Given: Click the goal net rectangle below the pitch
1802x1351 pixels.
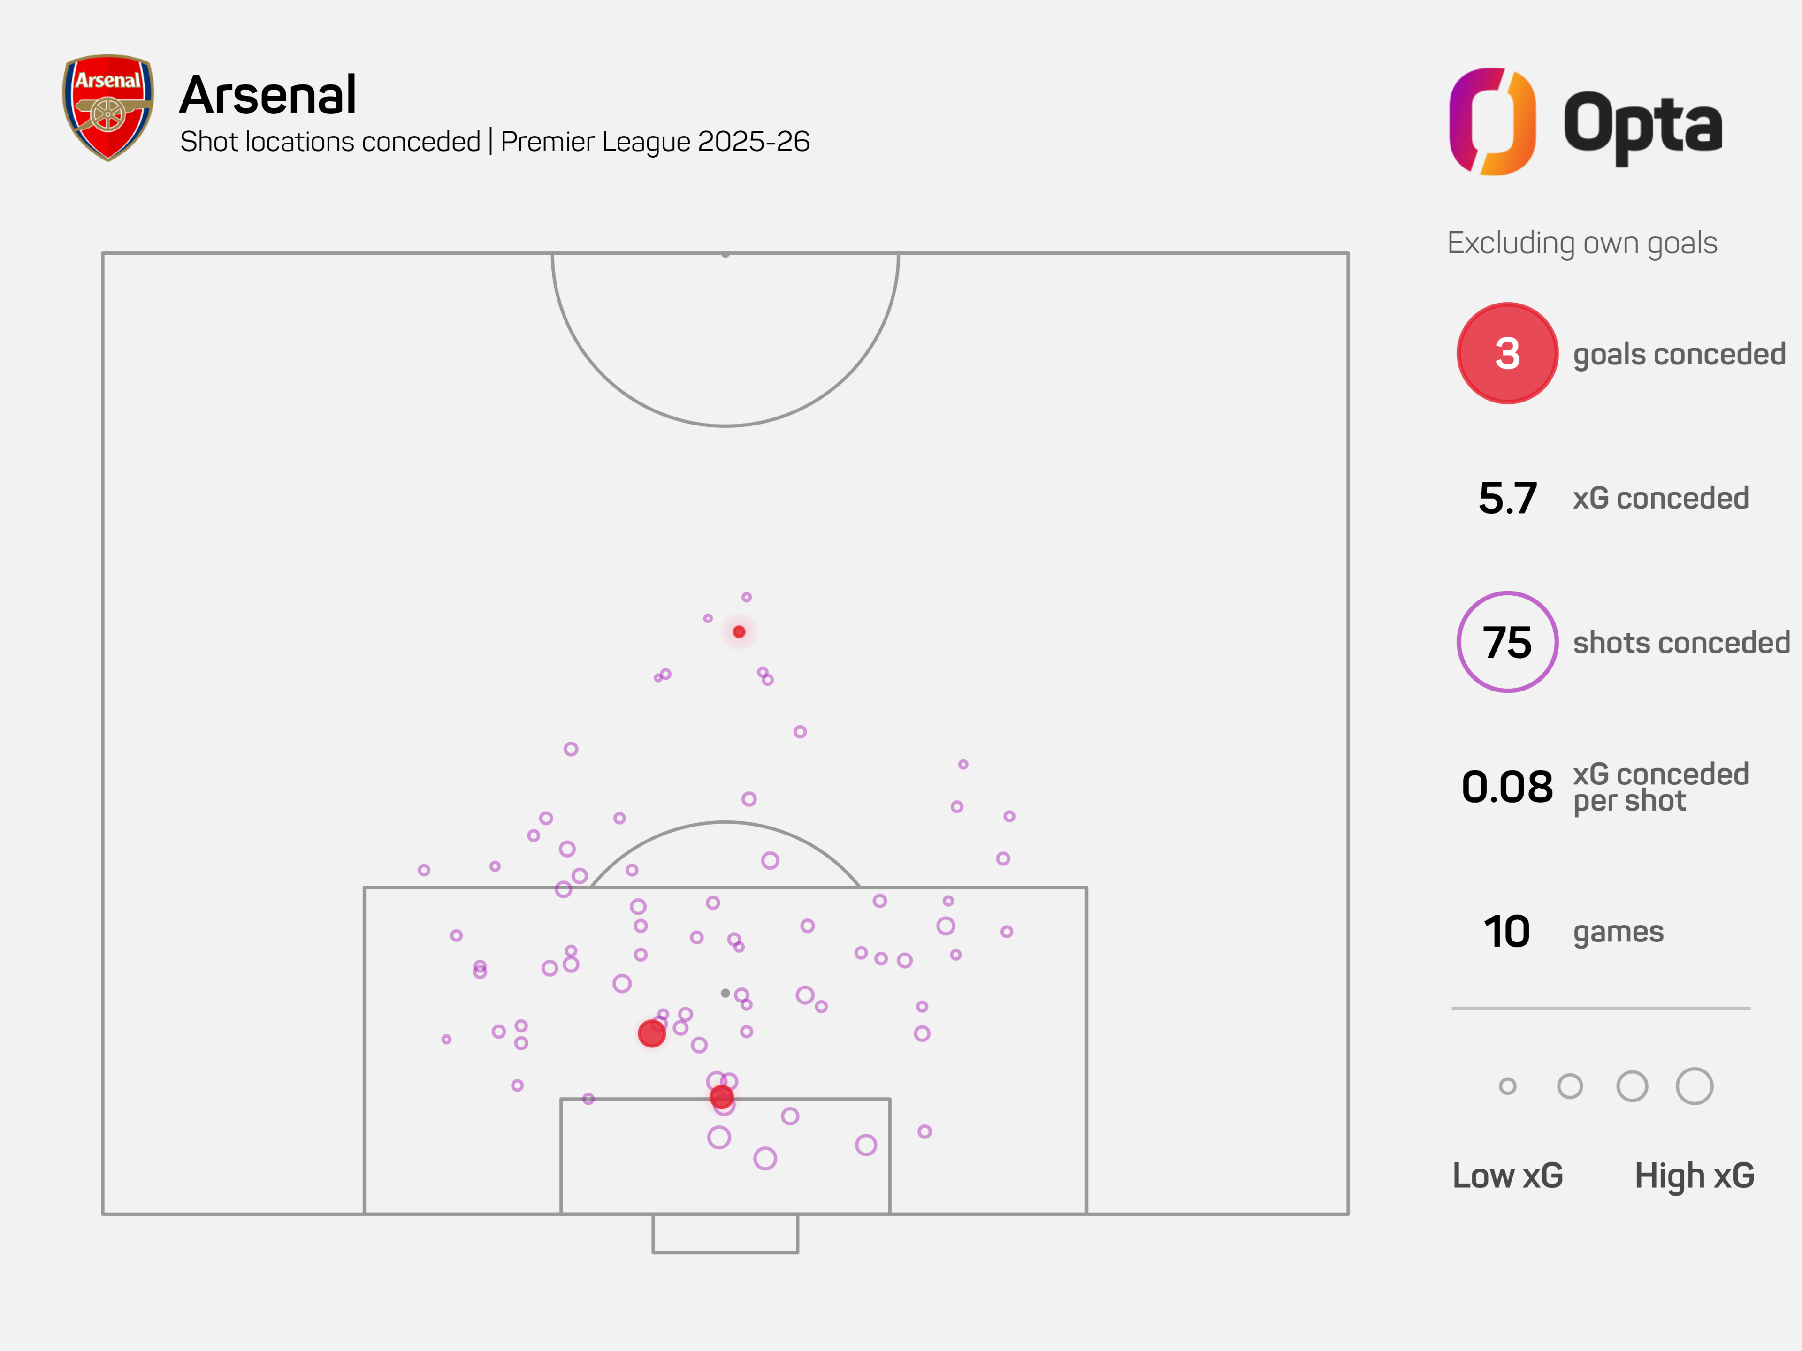Looking at the screenshot, I should point(725,1233).
